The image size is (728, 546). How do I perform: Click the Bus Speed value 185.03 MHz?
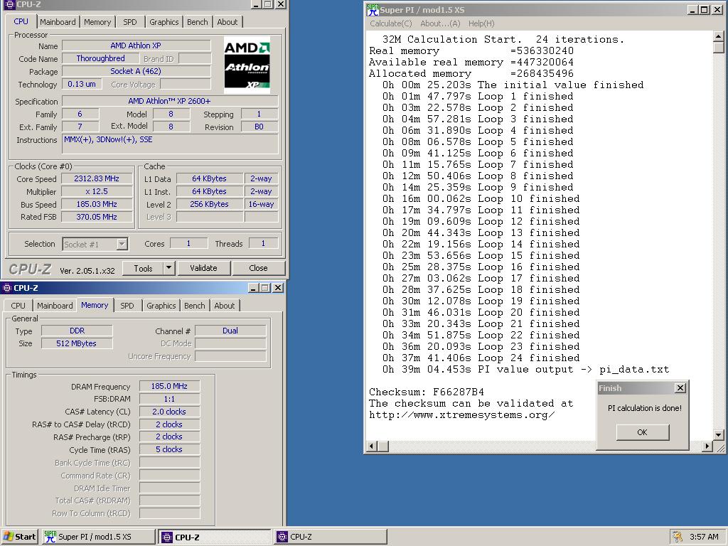pos(97,204)
